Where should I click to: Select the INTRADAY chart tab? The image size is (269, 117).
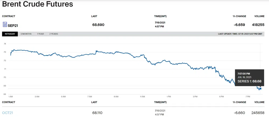[x=10, y=34]
